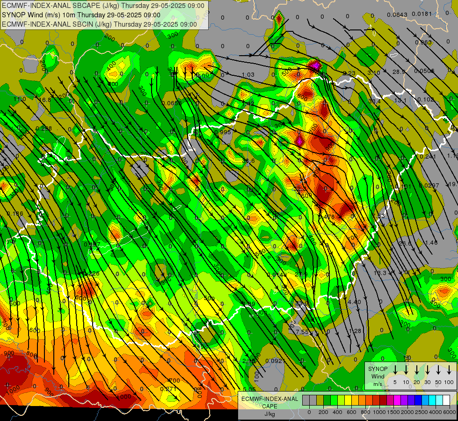Screen dimensions: 458x421
Task: Click the map value 13.3
Action: pyautogui.click(x=380, y=273)
